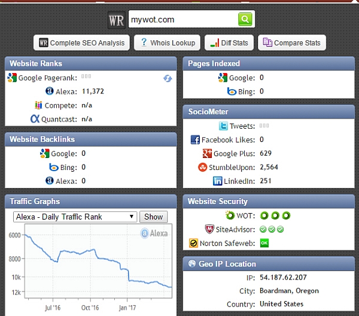Image resolution: width=359 pixels, height=316 pixels.
Task: Click the Traffic Graphs panel header
Action: pos(91,201)
